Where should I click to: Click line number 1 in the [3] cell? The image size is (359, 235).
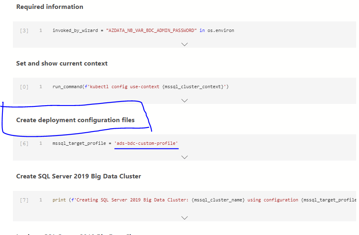(41, 30)
